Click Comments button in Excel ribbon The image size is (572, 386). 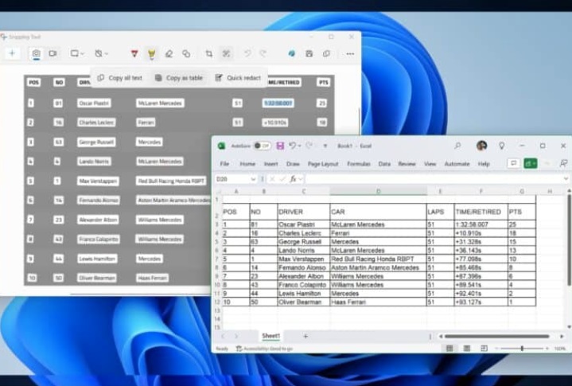(513, 163)
